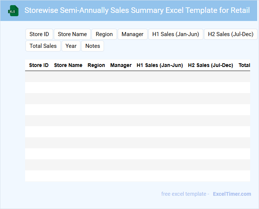The height and width of the screenshot is (209, 259).
Task: Click the Store Name column header
Action: click(68, 65)
